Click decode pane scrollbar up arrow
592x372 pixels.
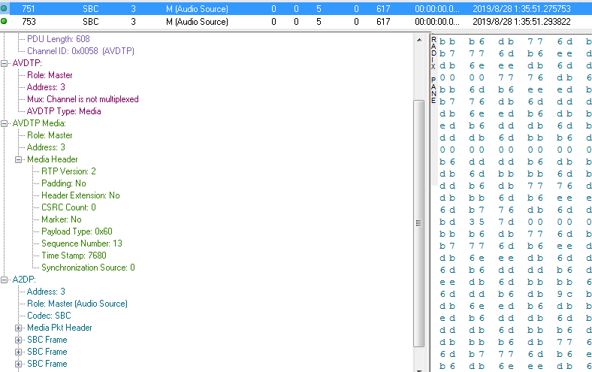pos(419,40)
